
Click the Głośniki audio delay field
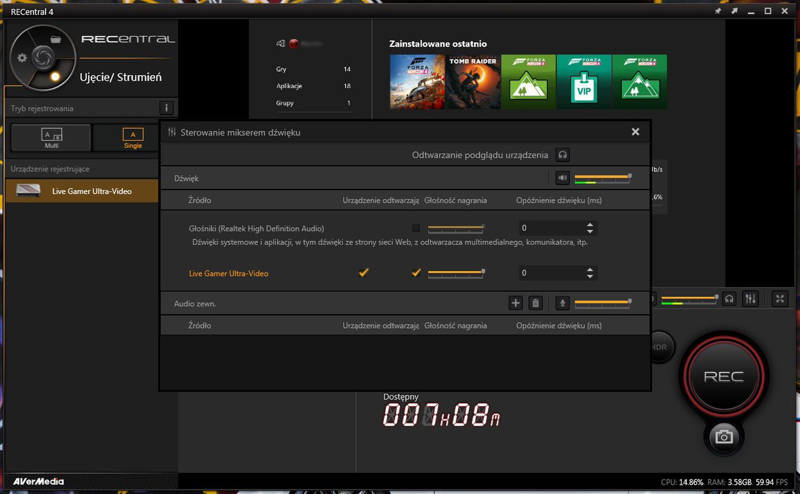551,228
